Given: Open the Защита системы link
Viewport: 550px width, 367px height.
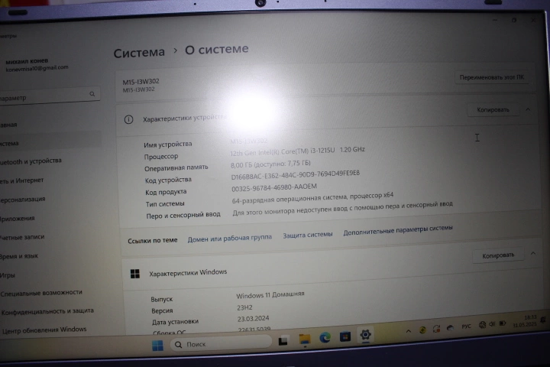Looking at the screenshot, I should click(308, 235).
